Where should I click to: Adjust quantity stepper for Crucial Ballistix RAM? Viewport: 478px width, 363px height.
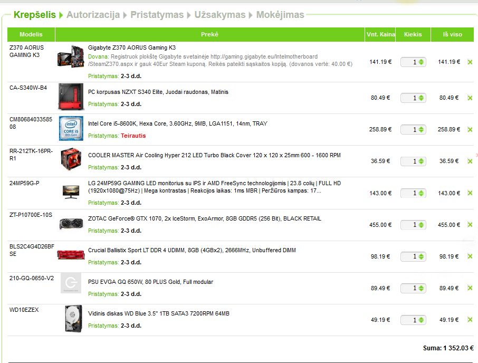421,256
